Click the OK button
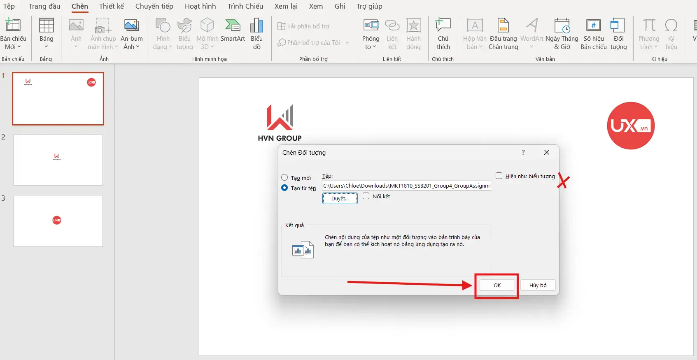 point(497,285)
